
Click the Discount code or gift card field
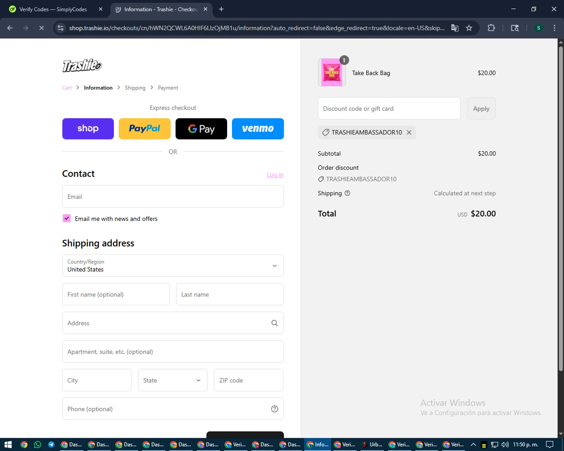click(x=389, y=109)
